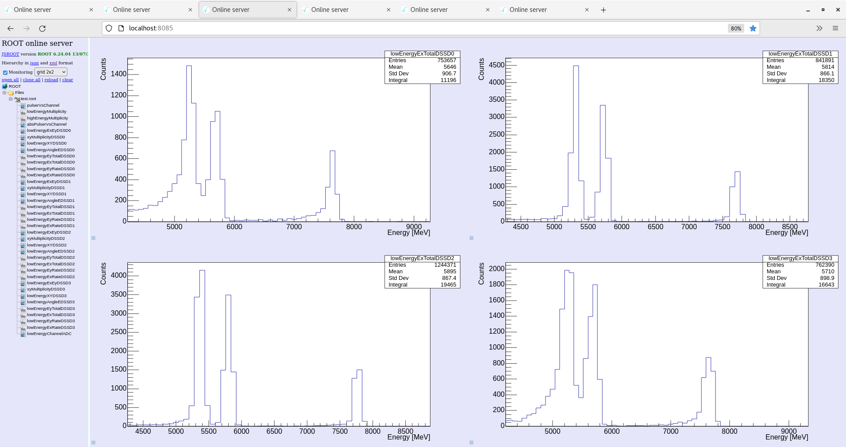846x447 pixels.
Task: Click the 'reload' hierarchy link
Action: (51, 80)
